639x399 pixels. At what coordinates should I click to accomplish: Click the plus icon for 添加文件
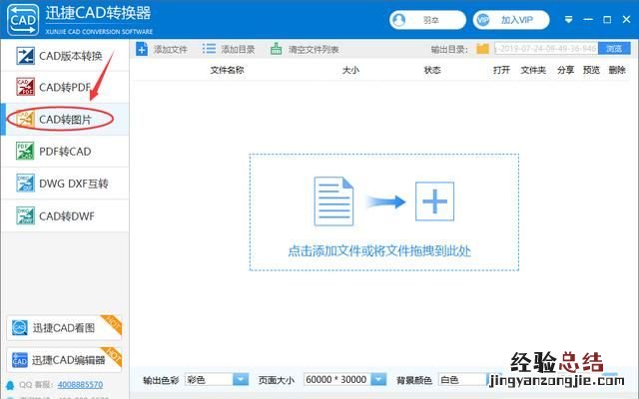tap(143, 49)
